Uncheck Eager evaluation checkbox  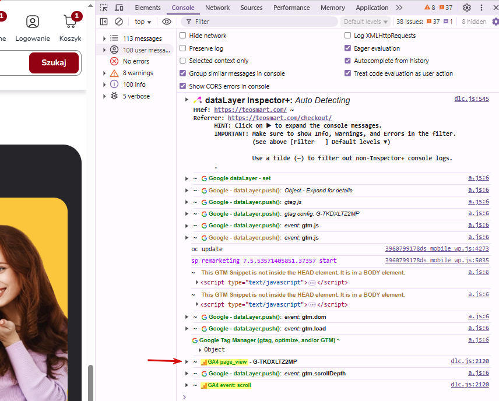point(347,48)
